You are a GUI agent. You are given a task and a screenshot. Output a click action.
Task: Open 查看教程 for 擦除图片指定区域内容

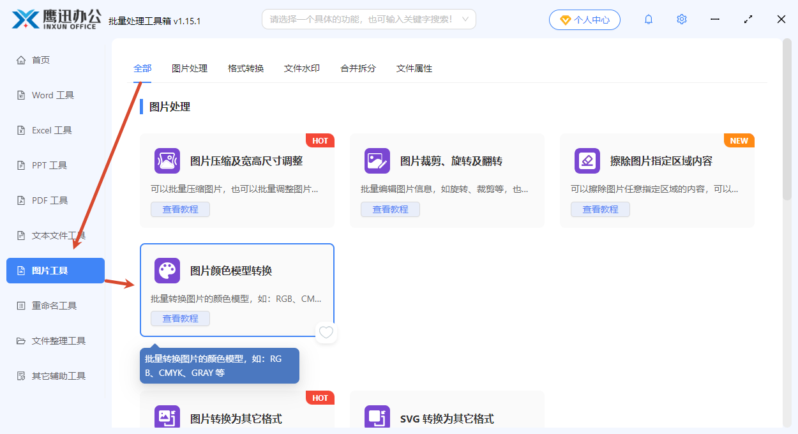click(600, 209)
